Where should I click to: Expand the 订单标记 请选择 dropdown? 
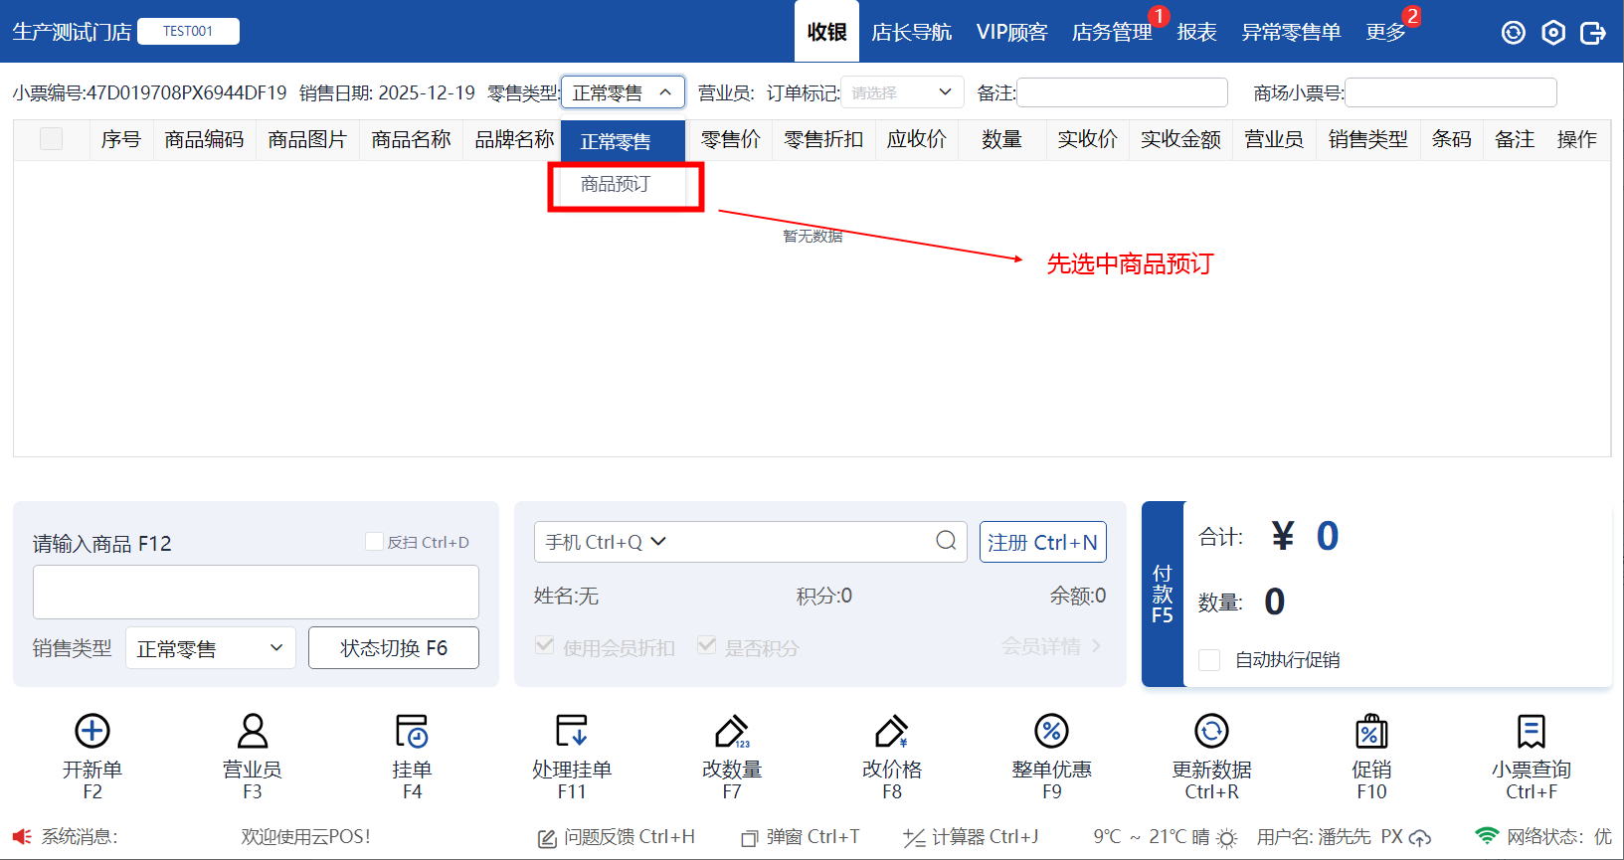[902, 92]
